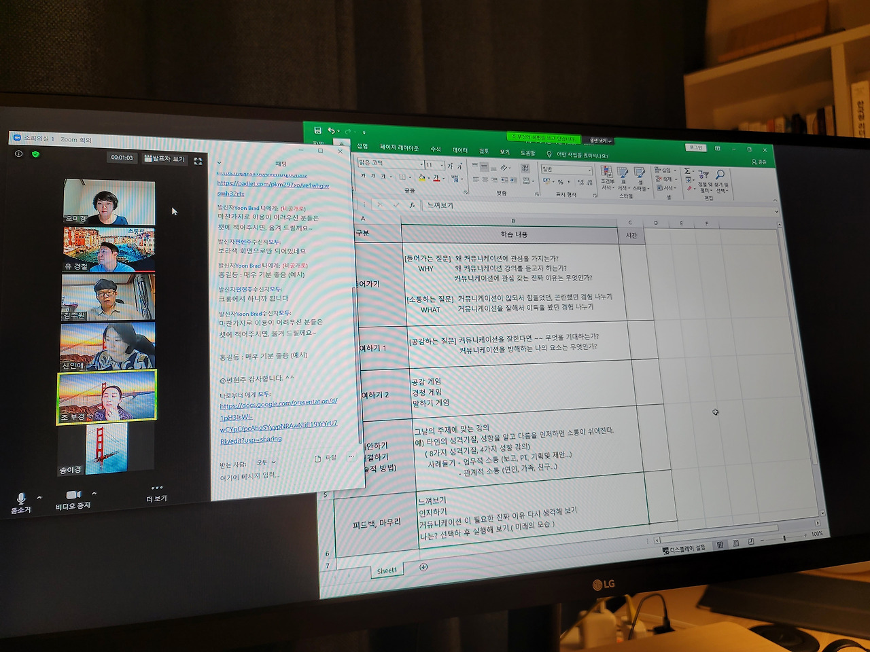Open Excel conditional formatting
Image resolution: width=870 pixels, height=652 pixels.
coord(607,178)
